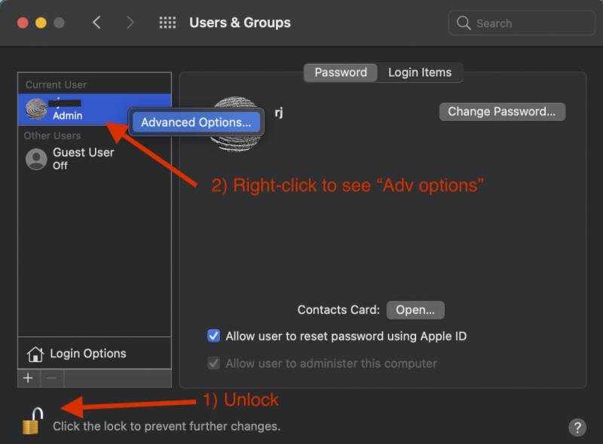Open the Contacts Card

(415, 310)
